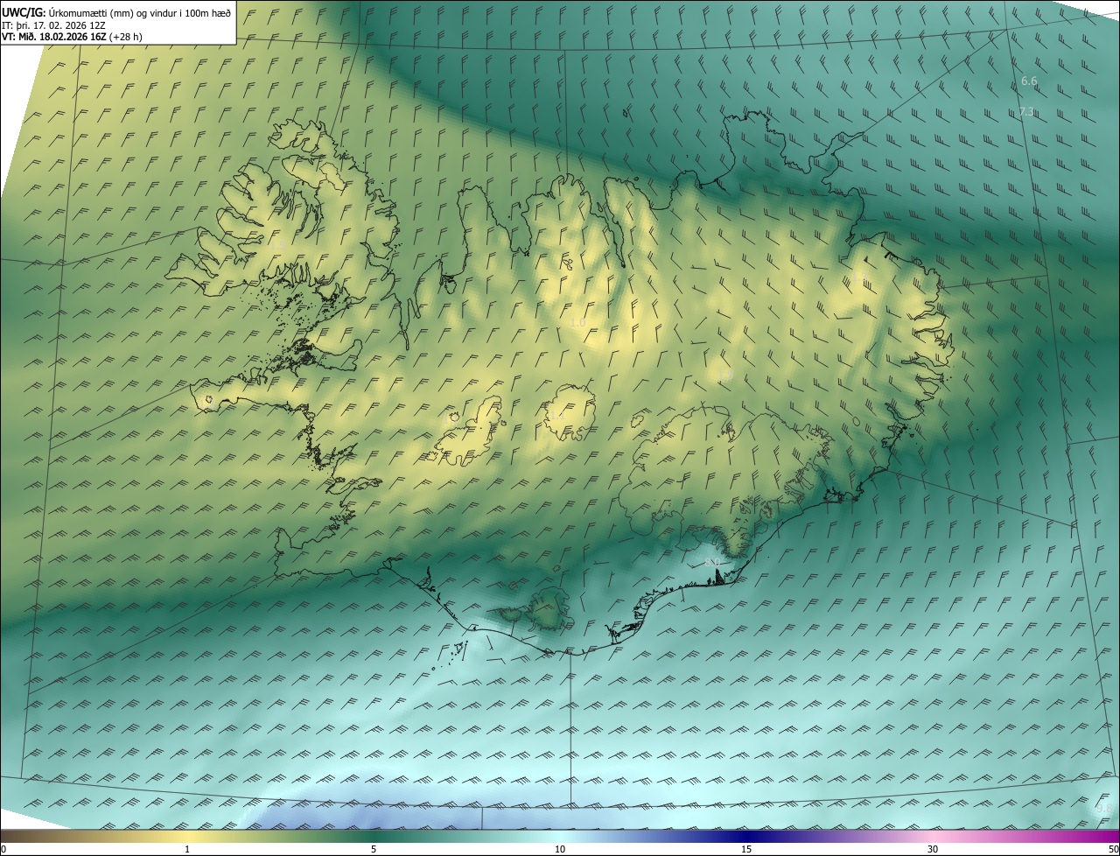Click the '1' tick label on the colour scale
The height and width of the screenshot is (856, 1120).
187,849
